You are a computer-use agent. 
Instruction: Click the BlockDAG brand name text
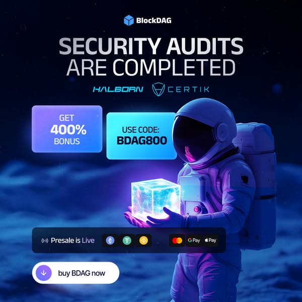[154, 21]
